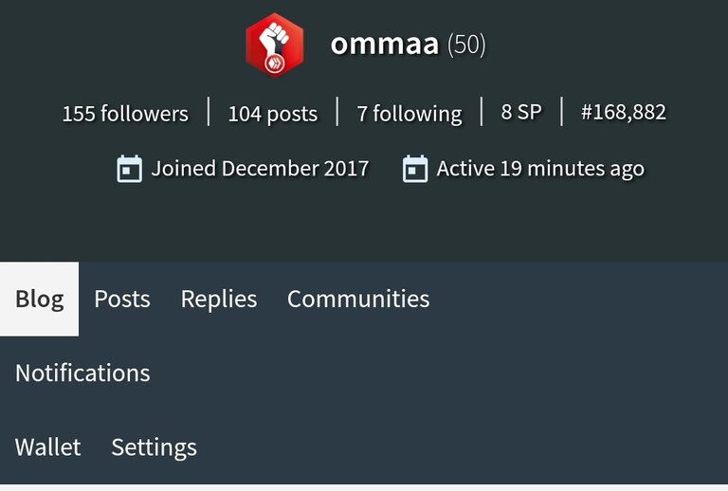Image resolution: width=728 pixels, height=491 pixels.
Task: Switch to the Posts tab
Action: [x=122, y=299]
